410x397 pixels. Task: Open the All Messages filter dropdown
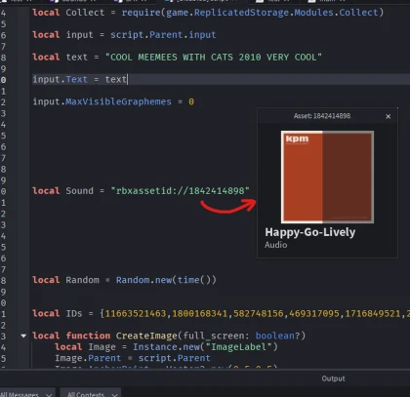[26, 394]
